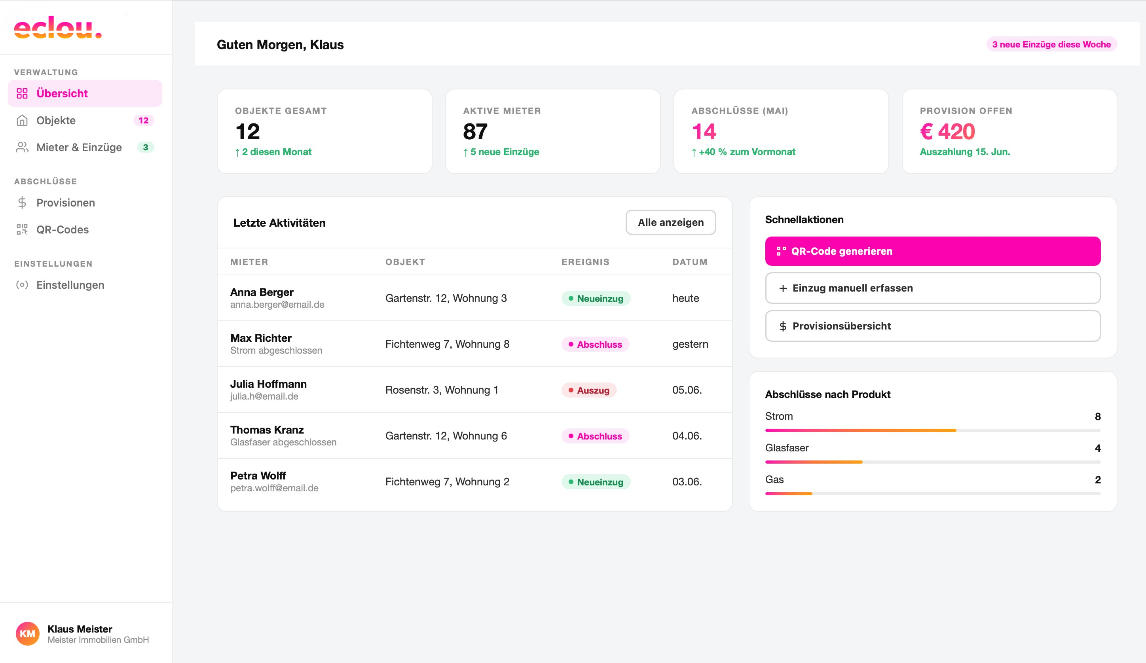Image resolution: width=1146 pixels, height=663 pixels.
Task: Click julia.h@email.de email
Action: (264, 396)
